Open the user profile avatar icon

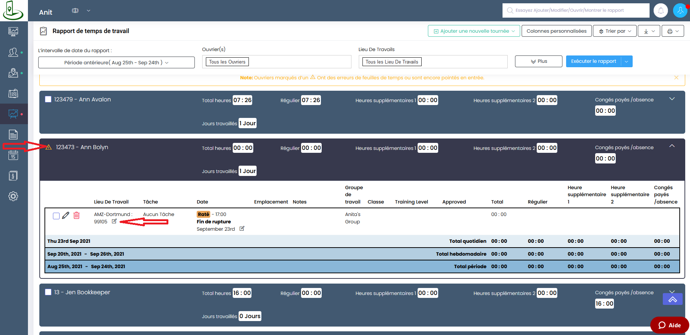[x=680, y=10]
